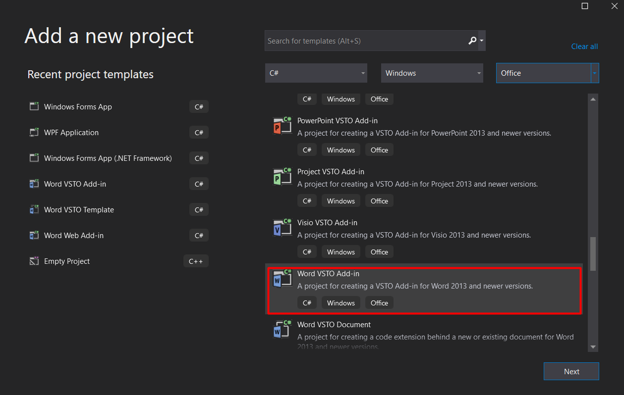Click the Word VSTO Document icon
624x395 pixels.
point(283,331)
